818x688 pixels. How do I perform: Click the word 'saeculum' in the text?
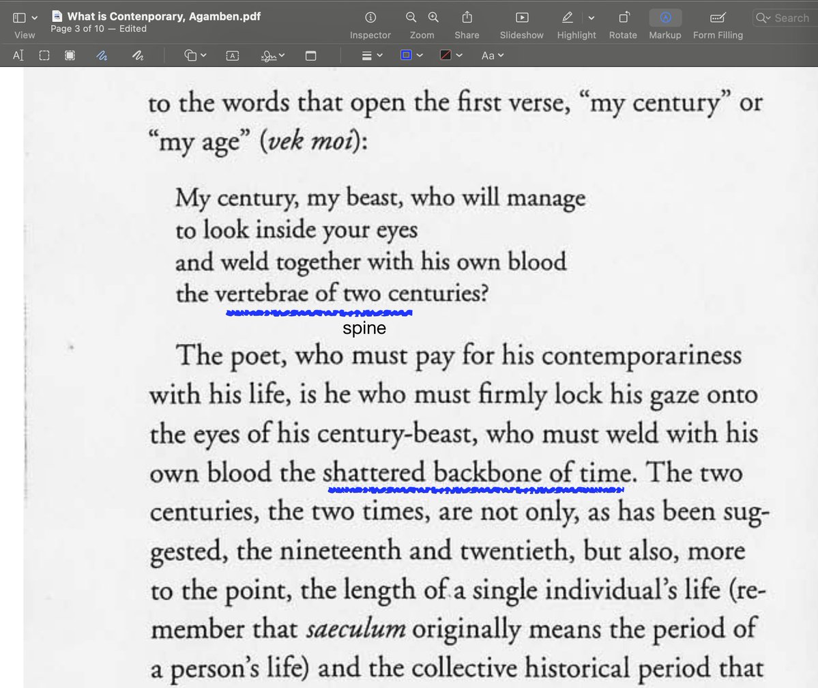tap(356, 629)
